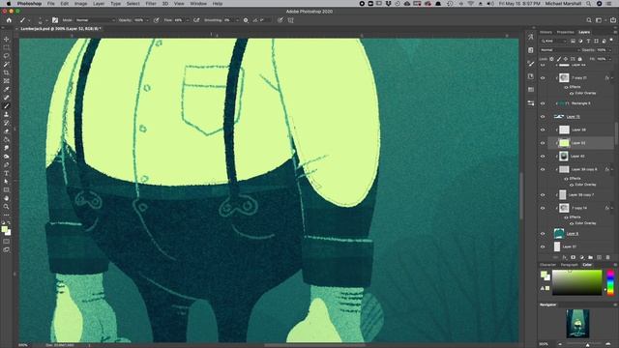Enable airbrush build-up icon

pos(196,19)
